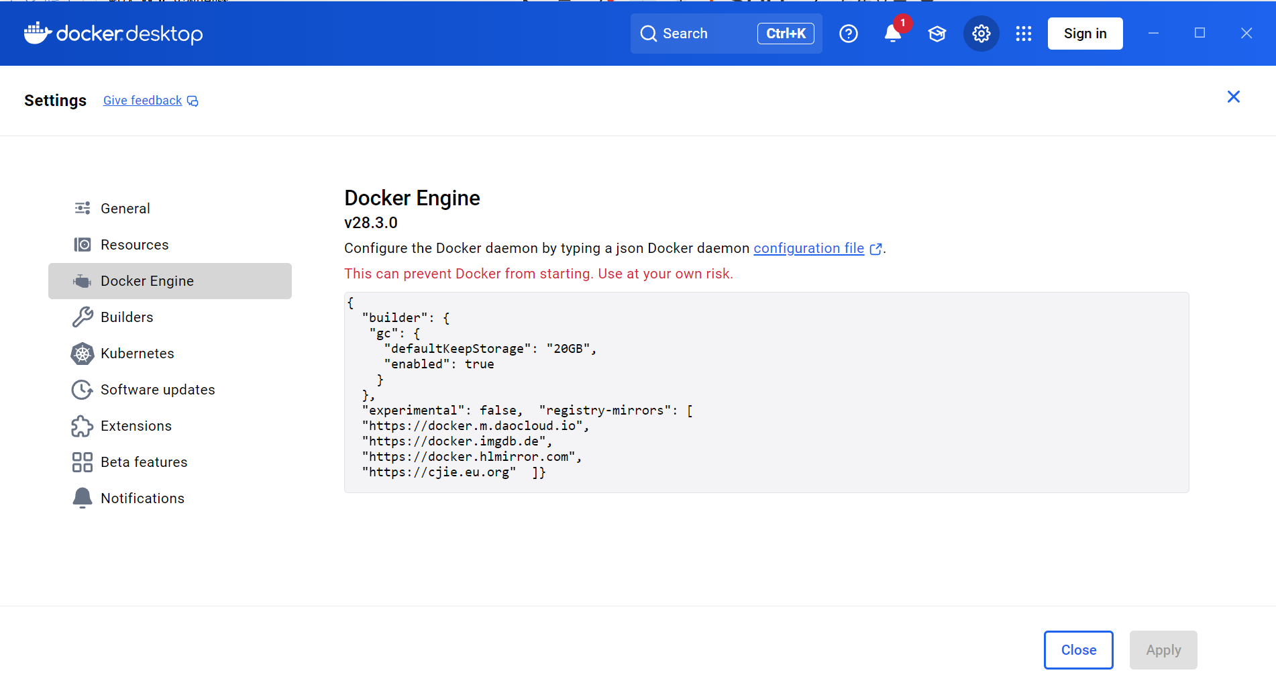
Task: Click the "experimental": false text
Action: coord(442,411)
